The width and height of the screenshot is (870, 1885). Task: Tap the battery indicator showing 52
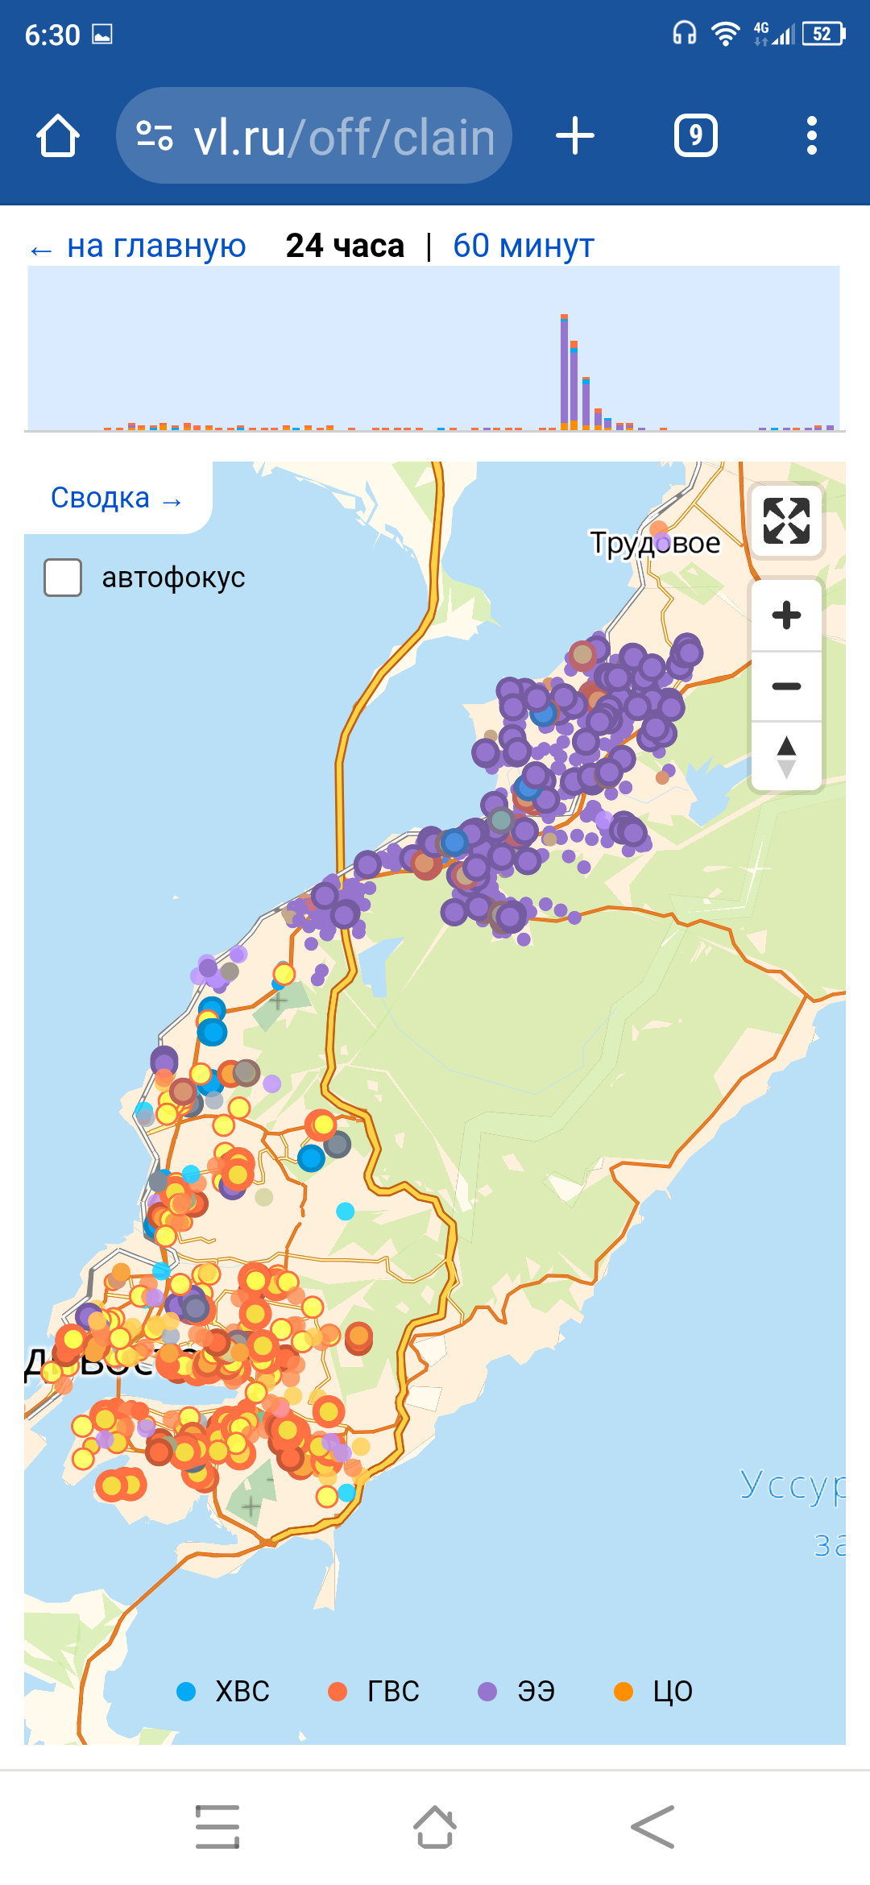pos(823,33)
